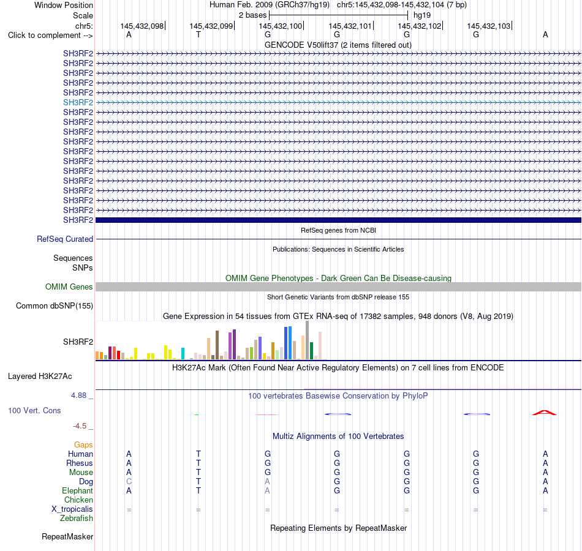Click the faded A base in Elephant row

(x=267, y=490)
